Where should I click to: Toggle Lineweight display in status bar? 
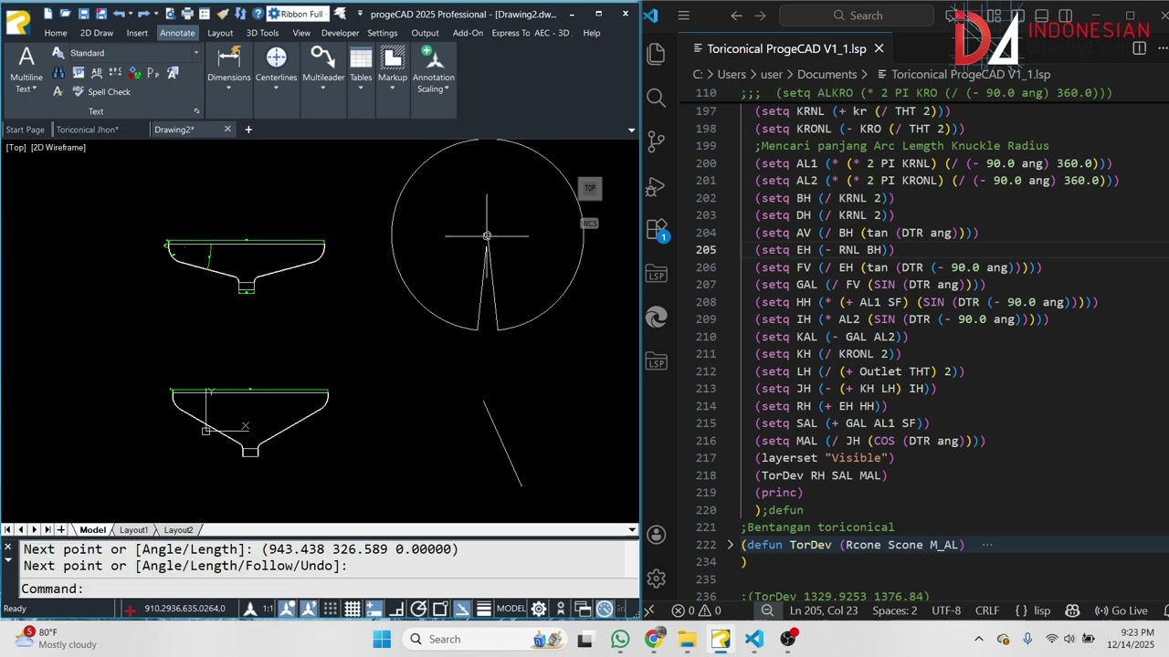click(x=484, y=609)
